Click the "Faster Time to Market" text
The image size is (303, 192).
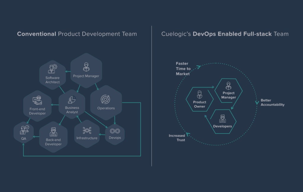click(183, 69)
